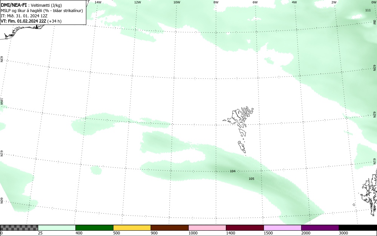
Task: Click the legend value '500'
Action: pos(116,233)
